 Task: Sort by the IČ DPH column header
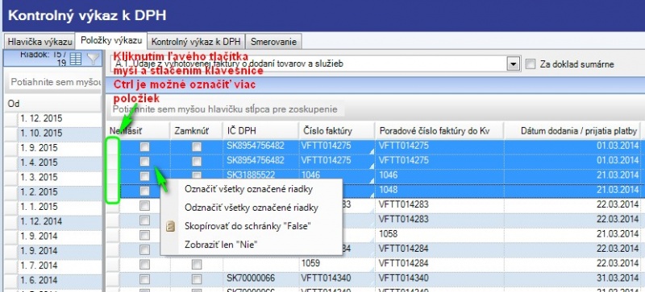point(261,130)
